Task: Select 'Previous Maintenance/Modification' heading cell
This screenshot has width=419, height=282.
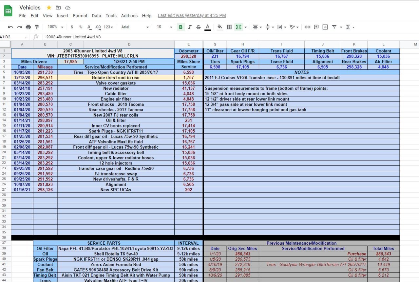Action: (301, 243)
